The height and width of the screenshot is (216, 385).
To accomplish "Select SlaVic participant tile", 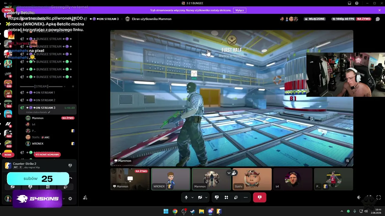I will (x=252, y=179).
